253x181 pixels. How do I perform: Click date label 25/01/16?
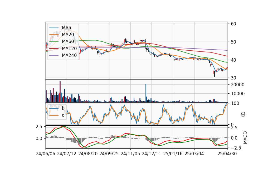click(173, 154)
